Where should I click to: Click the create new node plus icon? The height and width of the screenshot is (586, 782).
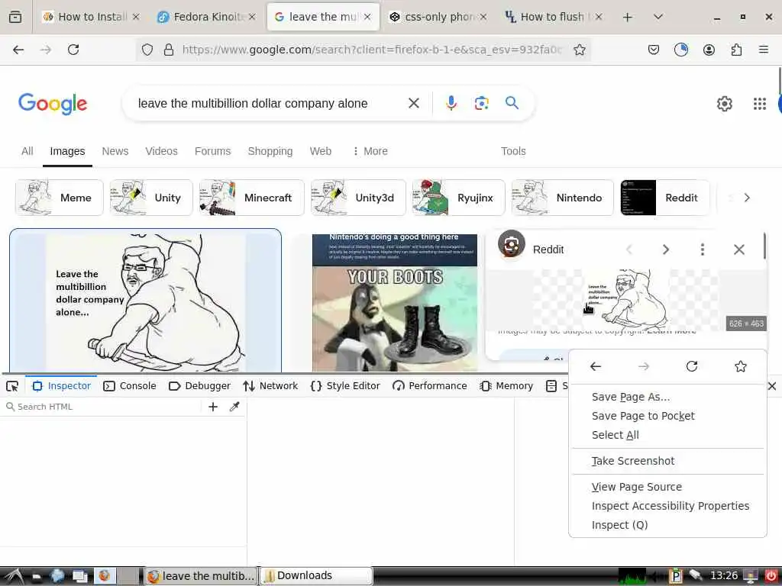tap(213, 407)
